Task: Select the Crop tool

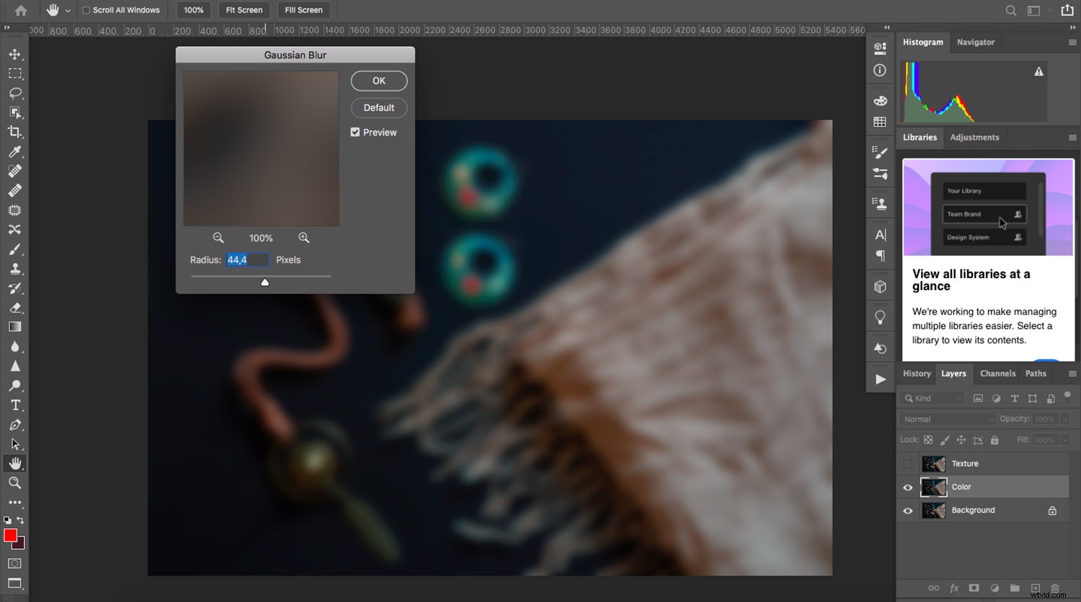Action: click(15, 132)
